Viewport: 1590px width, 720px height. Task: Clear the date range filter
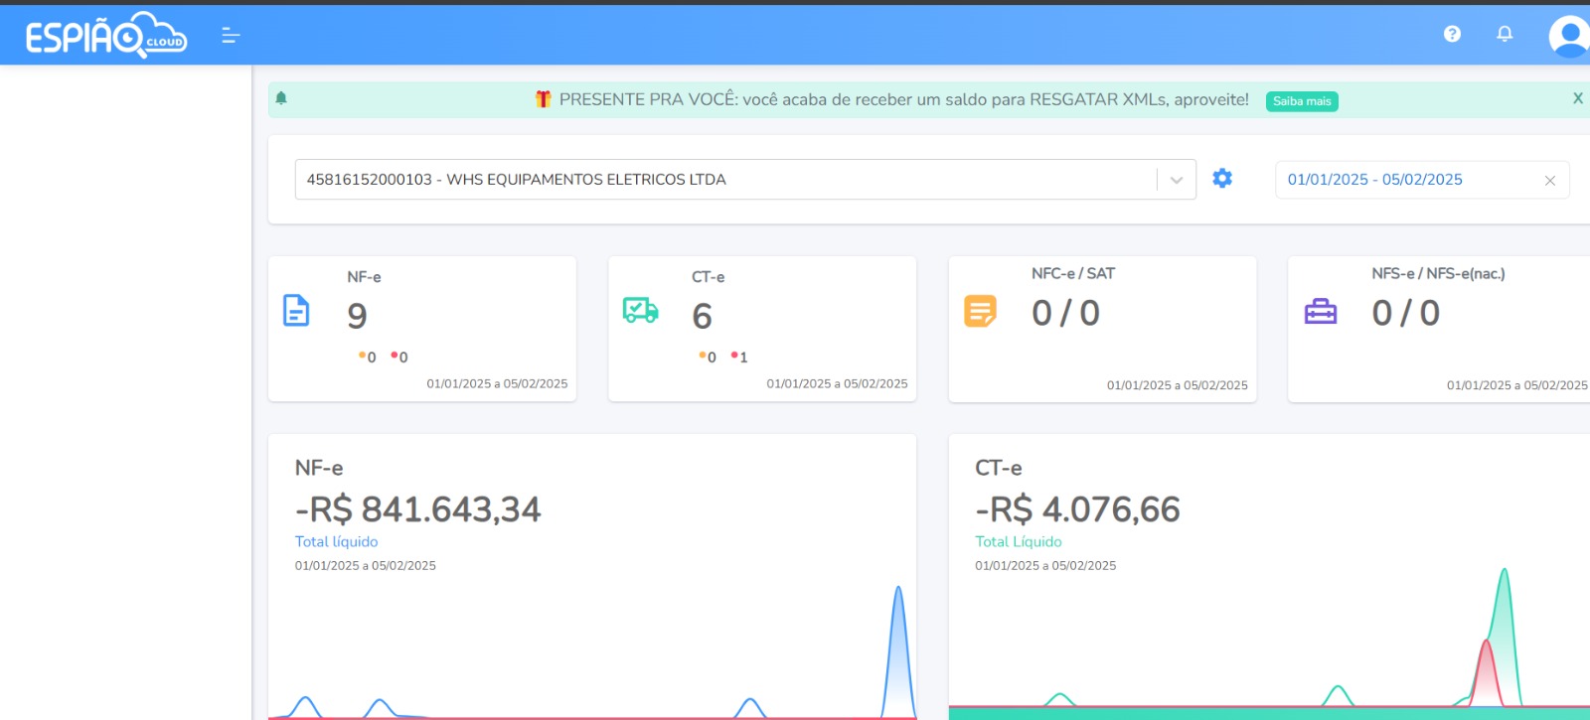pyautogui.click(x=1549, y=181)
